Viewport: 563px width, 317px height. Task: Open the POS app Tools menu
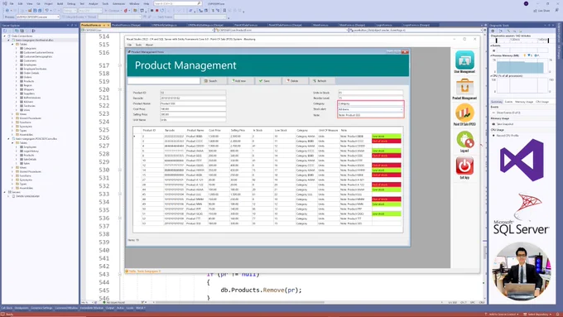click(x=138, y=45)
